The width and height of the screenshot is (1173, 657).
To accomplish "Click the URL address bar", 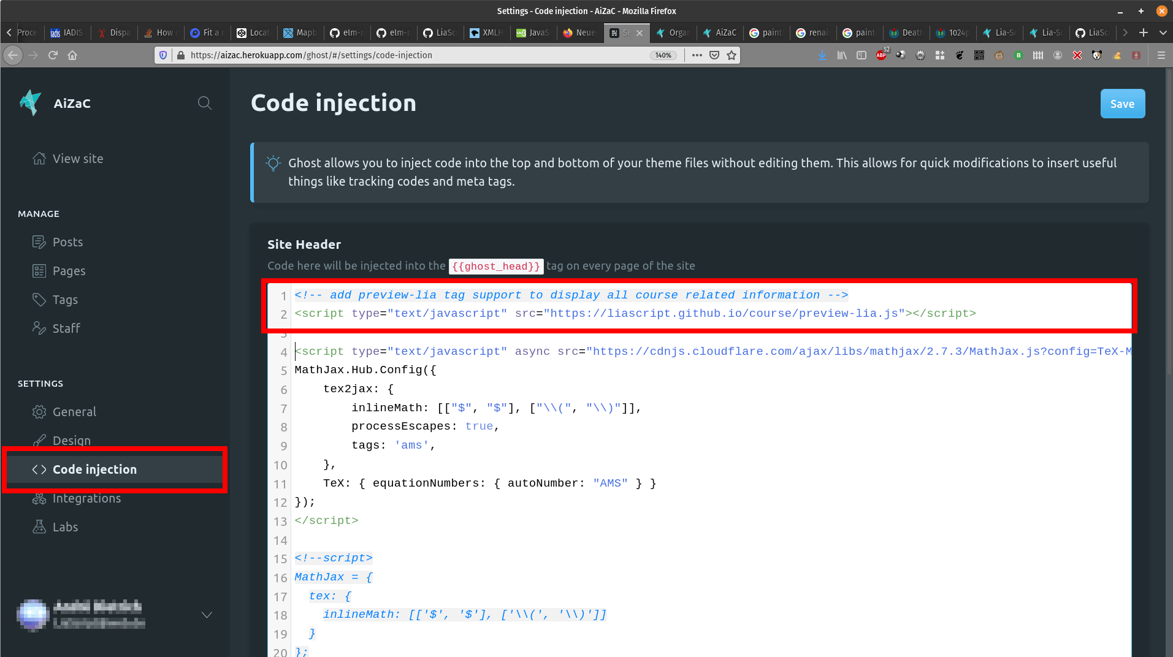I will coord(417,55).
